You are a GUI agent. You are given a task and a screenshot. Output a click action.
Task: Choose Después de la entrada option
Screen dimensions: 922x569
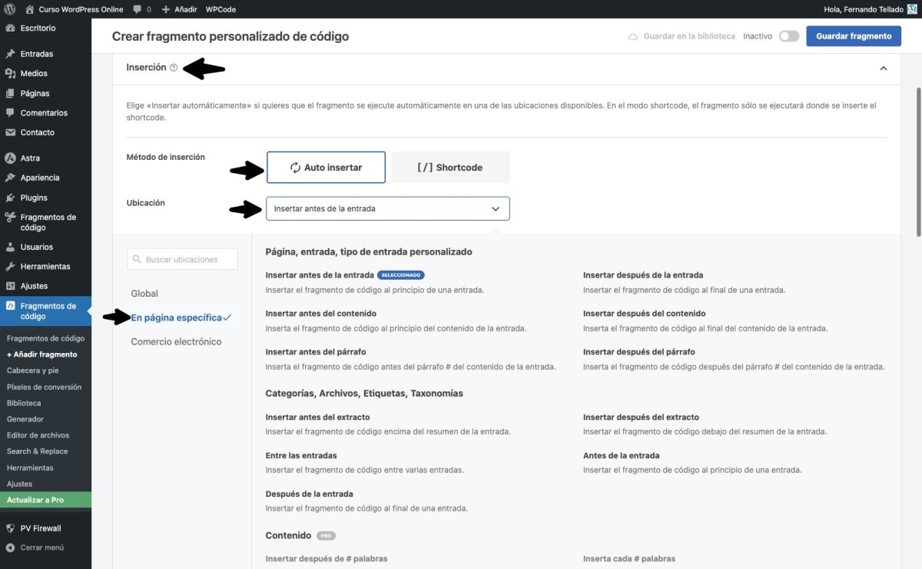(x=309, y=494)
